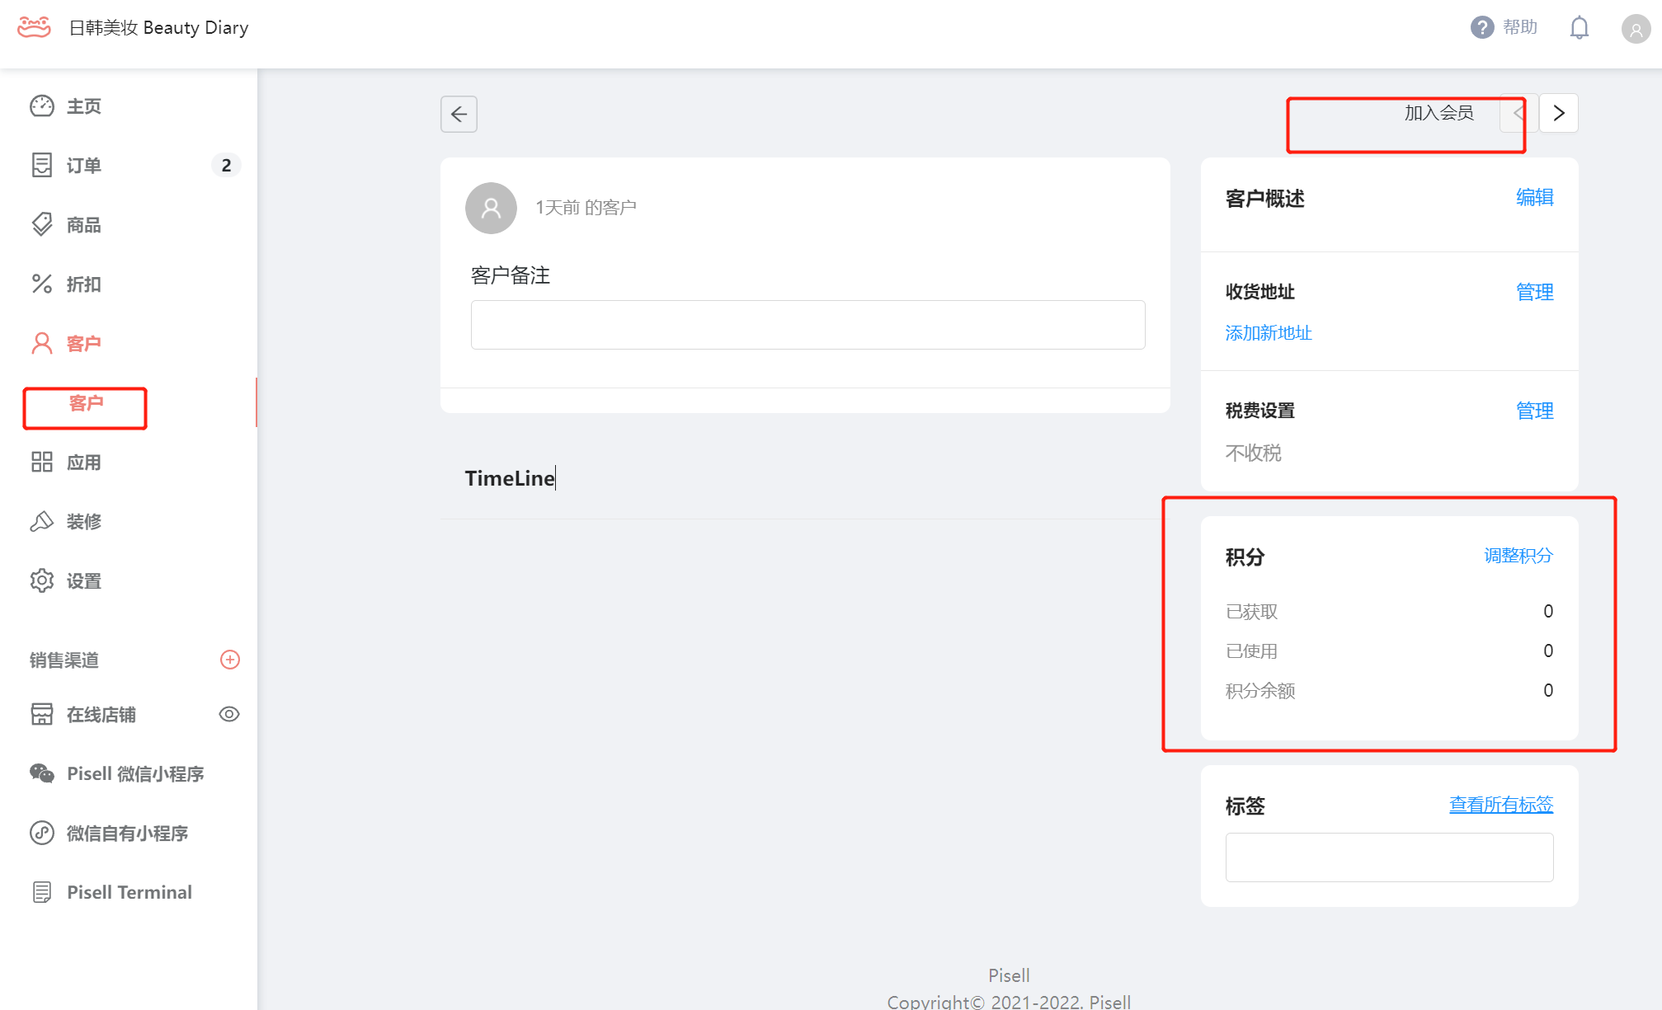1662x1010 pixels.
Task: Focus the 客户备注 notes input
Action: tap(807, 325)
